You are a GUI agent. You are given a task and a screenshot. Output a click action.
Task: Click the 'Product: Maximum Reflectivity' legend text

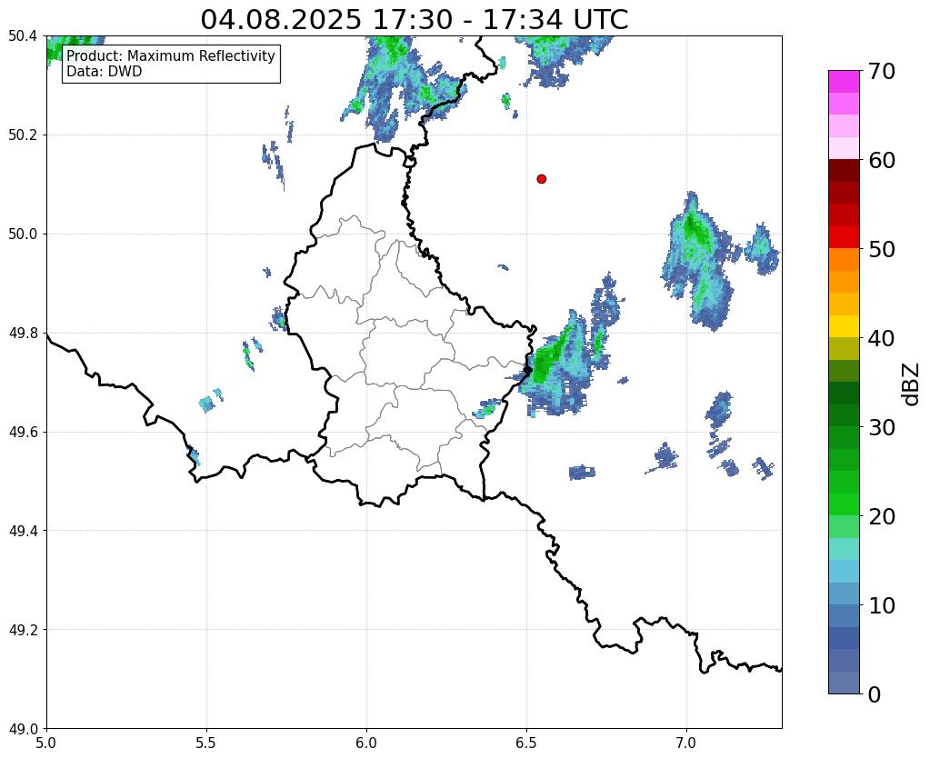coord(171,55)
